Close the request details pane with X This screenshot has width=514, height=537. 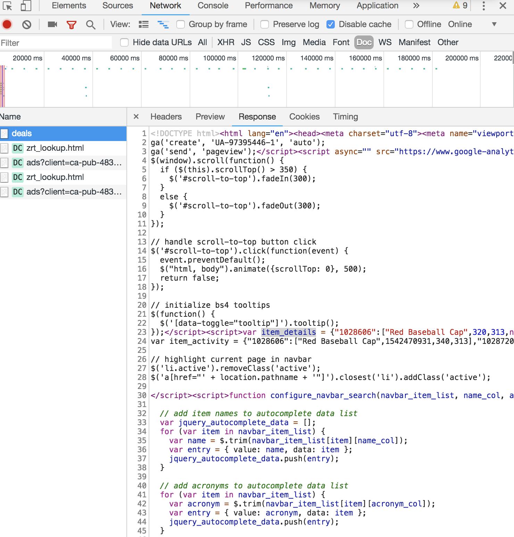(136, 117)
